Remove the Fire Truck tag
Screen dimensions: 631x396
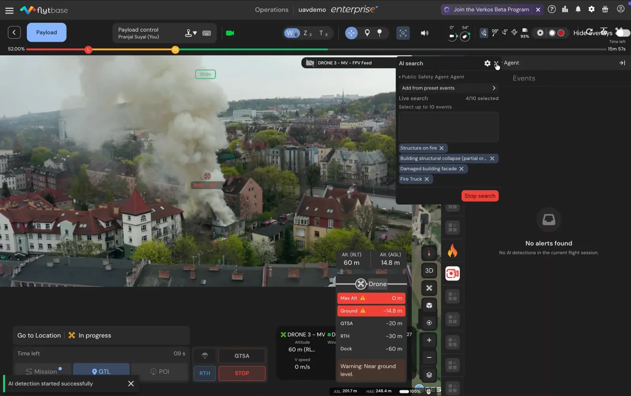coord(427,179)
